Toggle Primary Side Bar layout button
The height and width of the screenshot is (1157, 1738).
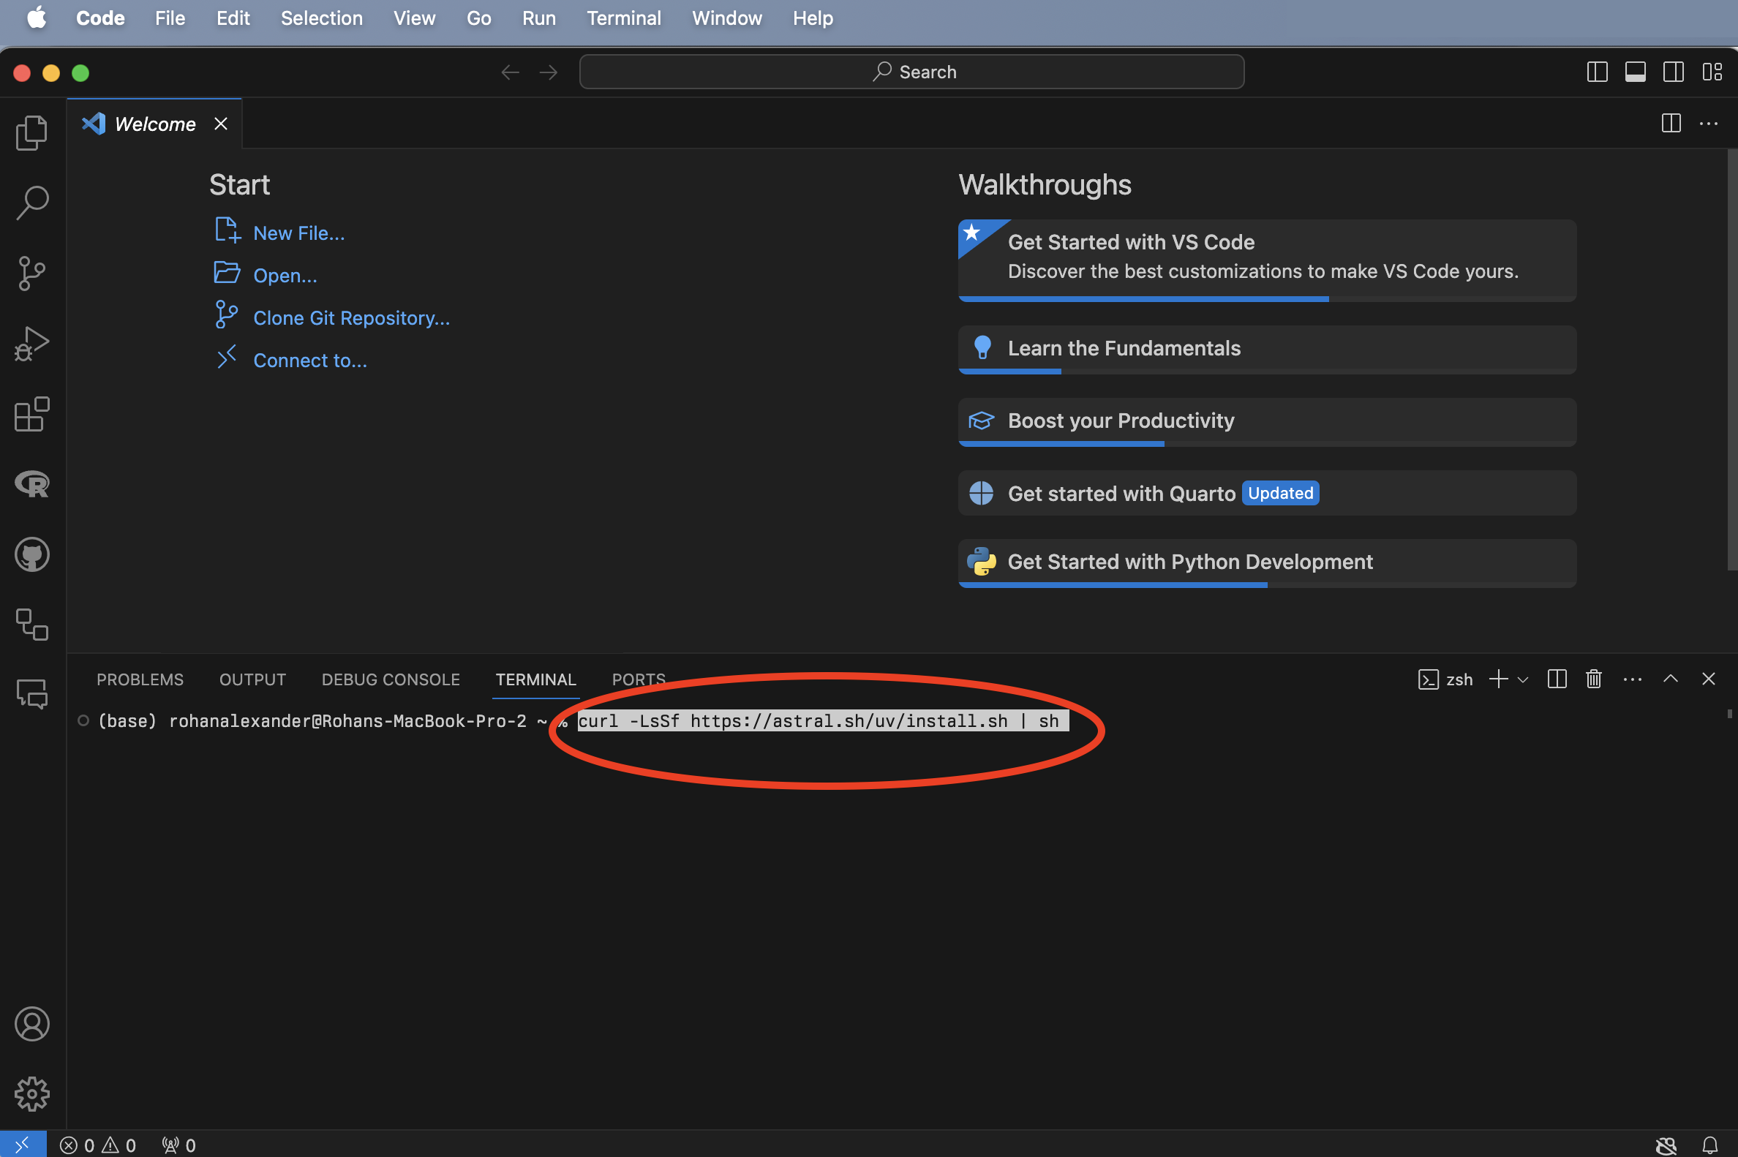pos(1597,72)
